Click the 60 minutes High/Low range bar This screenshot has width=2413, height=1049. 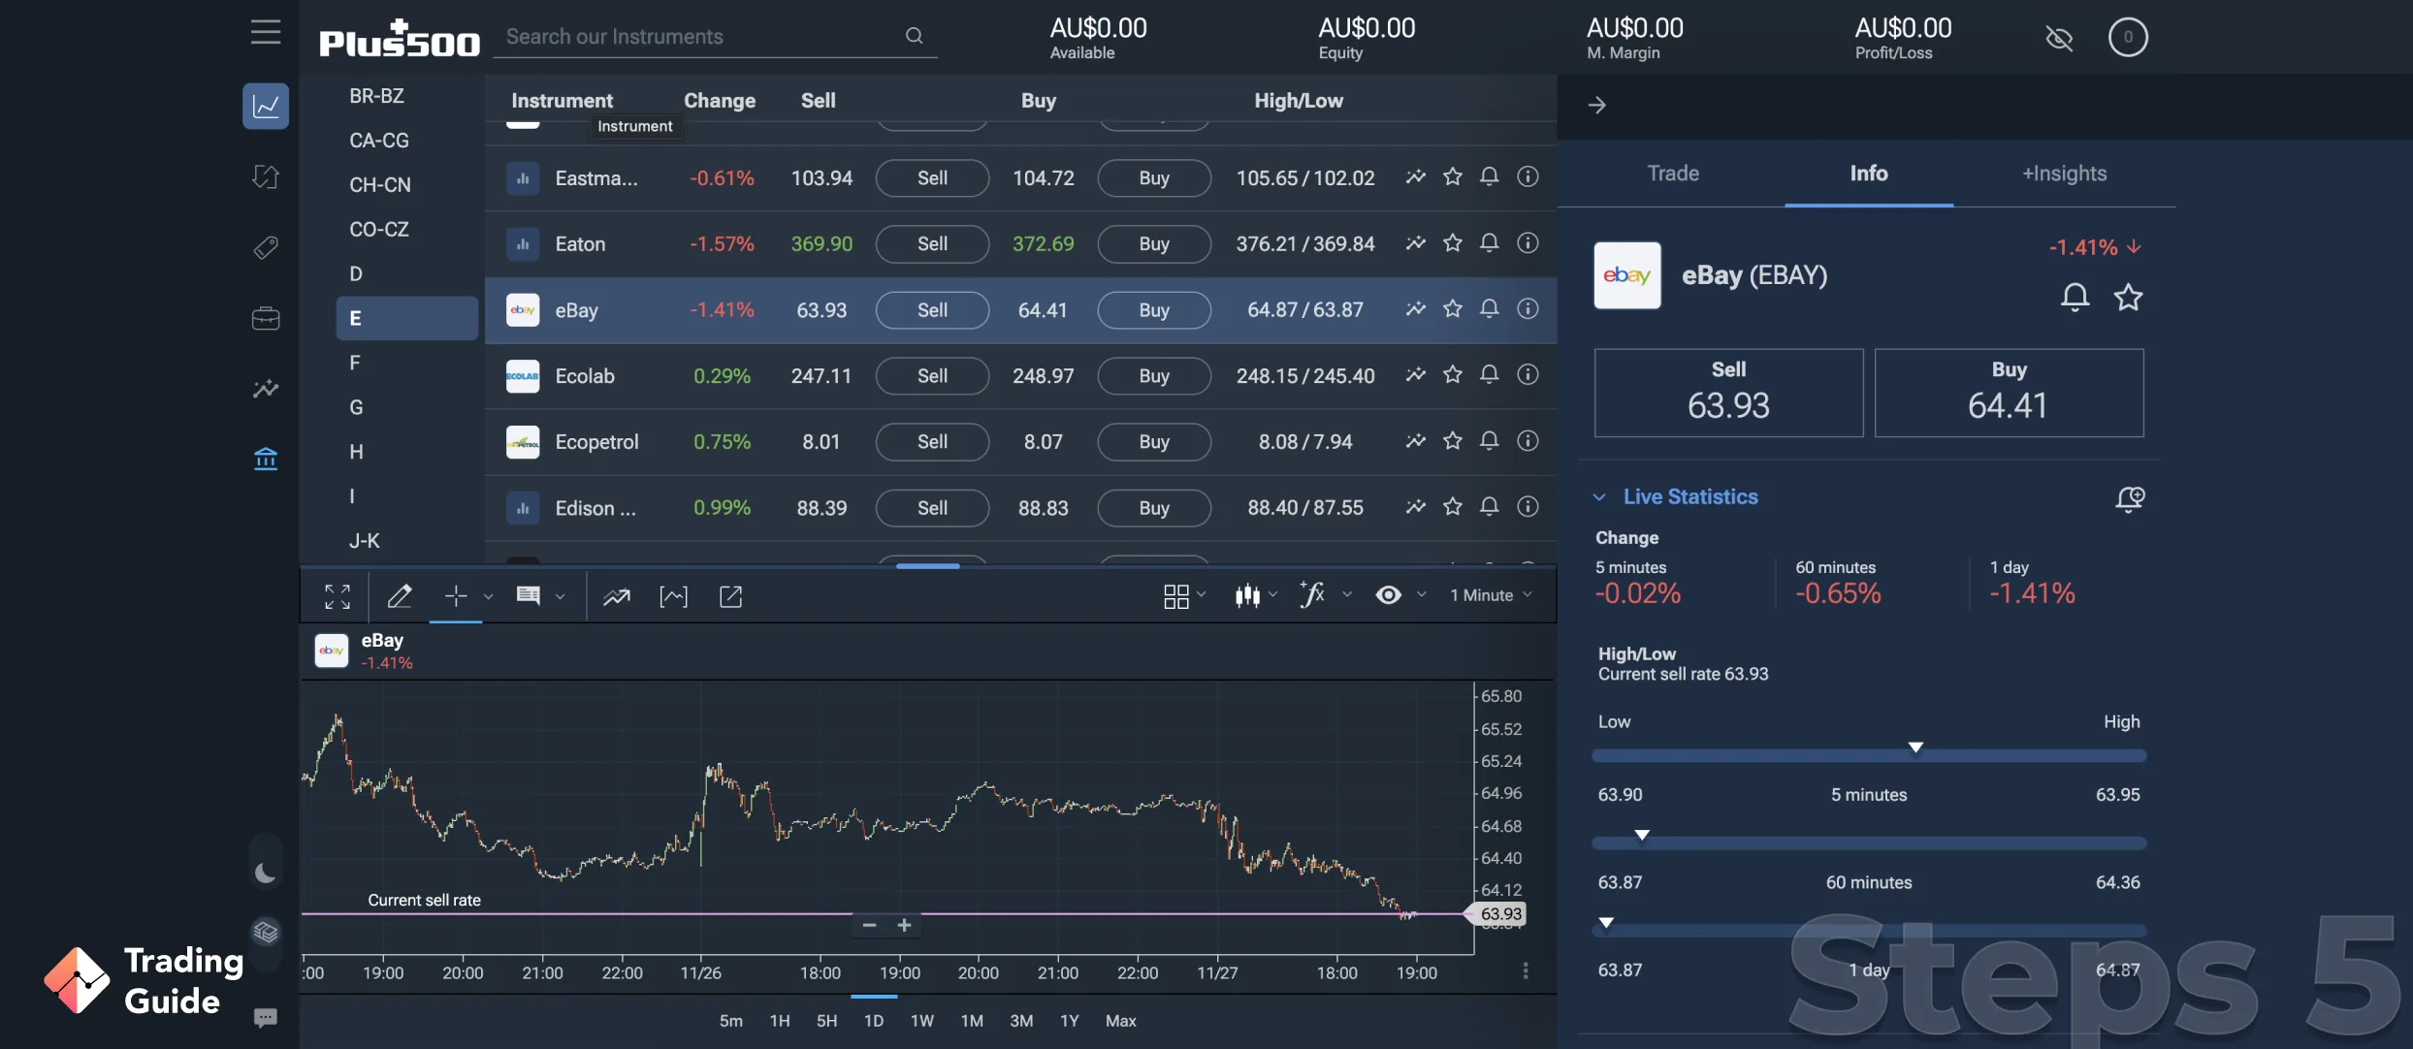(x=1869, y=843)
